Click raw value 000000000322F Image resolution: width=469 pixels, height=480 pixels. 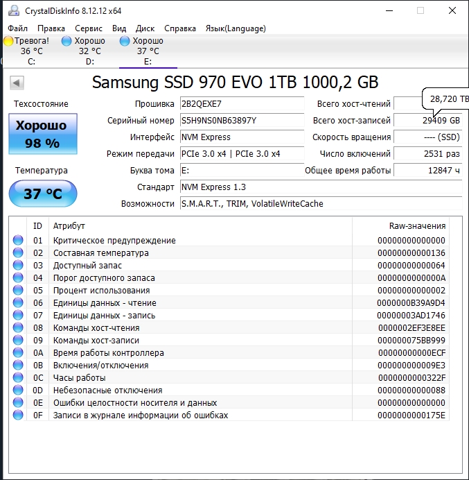412,378
